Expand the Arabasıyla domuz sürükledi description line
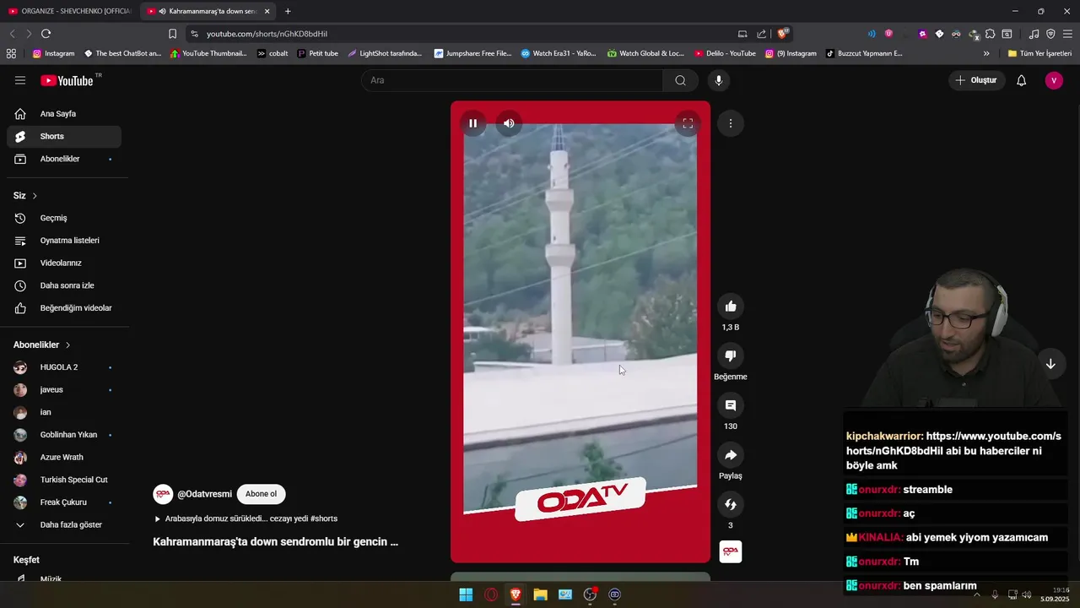Image resolution: width=1080 pixels, height=608 pixels. click(246, 518)
